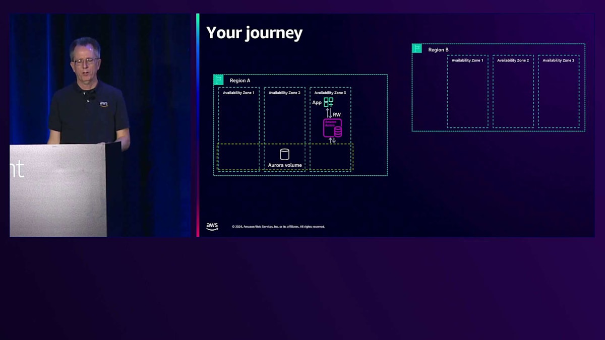Viewport: 605px width, 340px height.
Task: Select the App grid icon in Availability Zone 3
Action: pos(329,102)
